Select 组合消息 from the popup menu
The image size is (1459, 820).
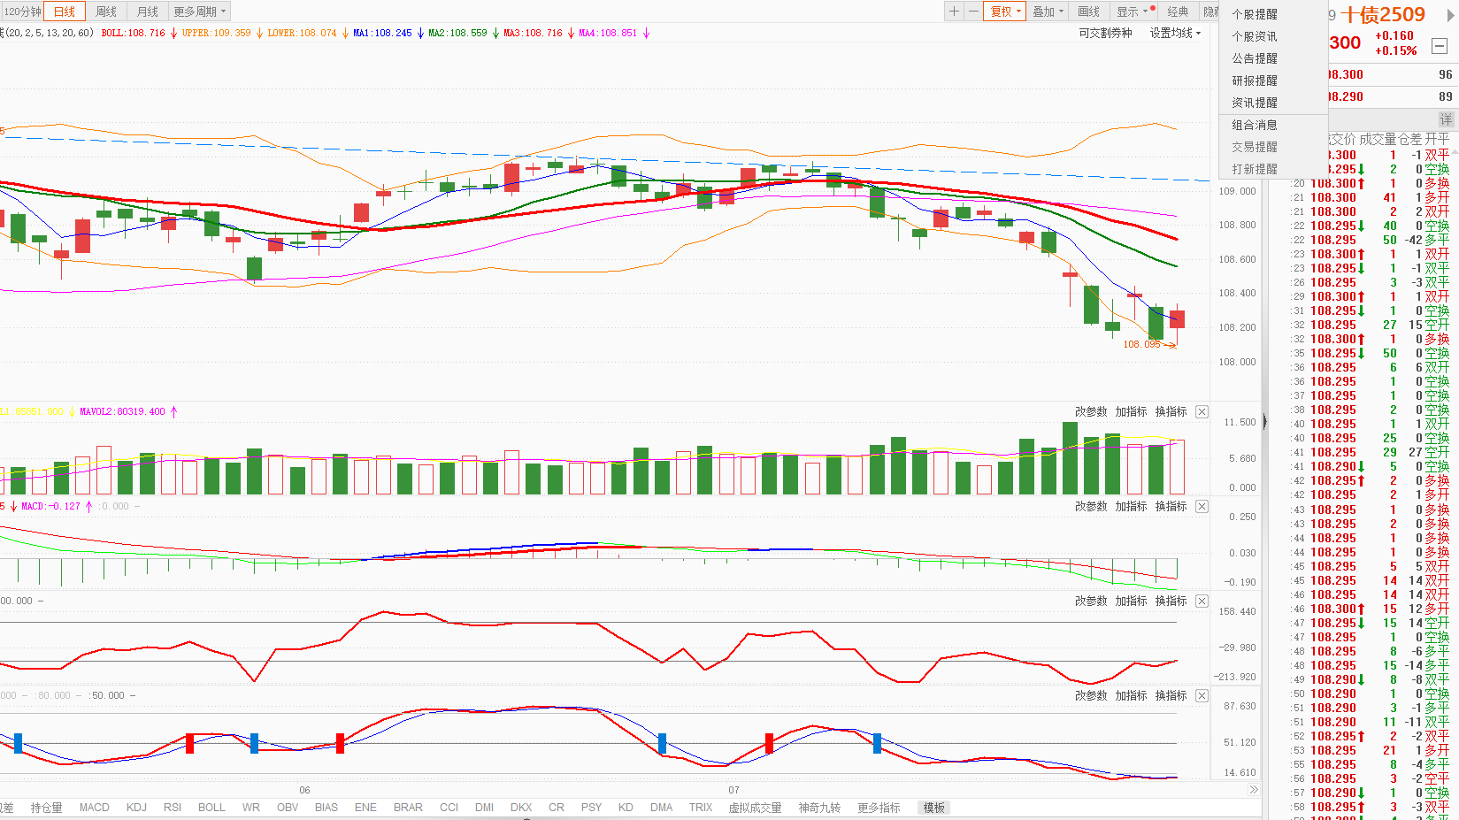click(x=1255, y=125)
